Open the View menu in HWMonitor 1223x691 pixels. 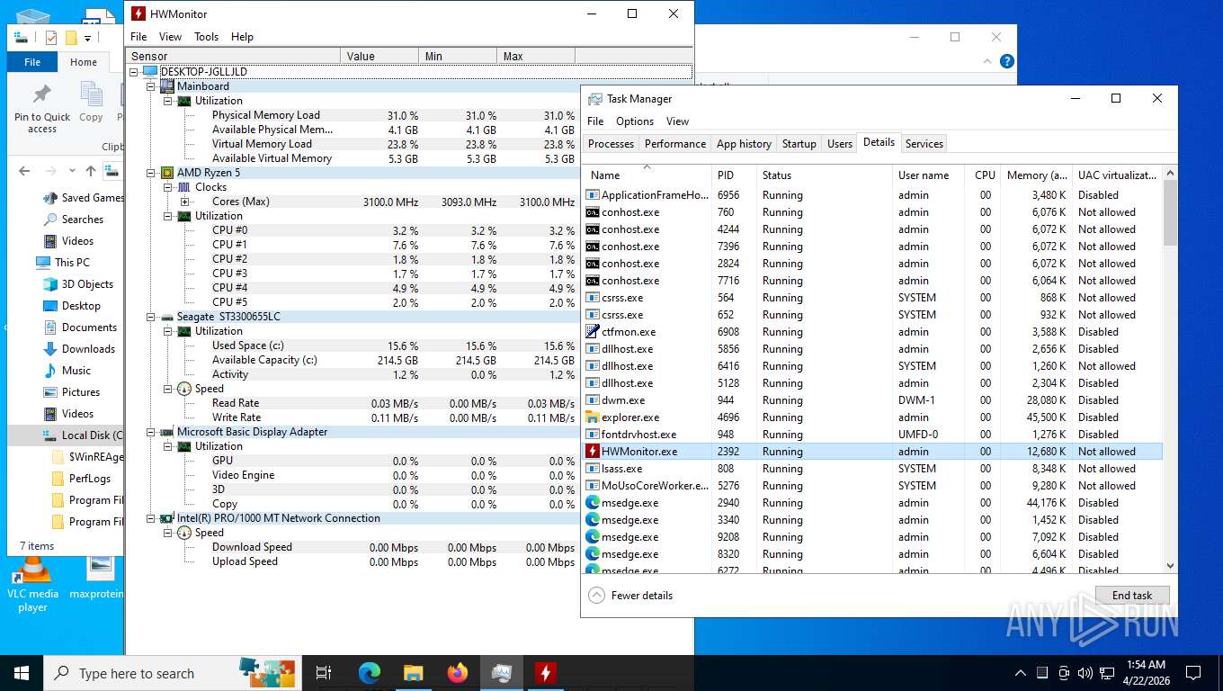pos(170,37)
